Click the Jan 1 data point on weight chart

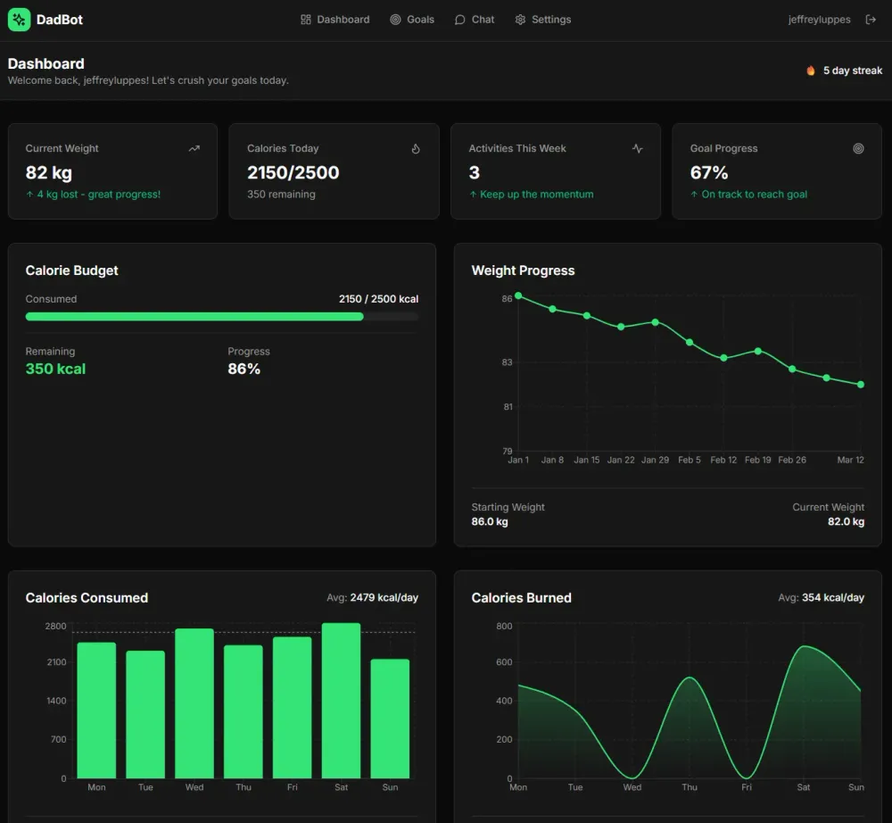(518, 295)
